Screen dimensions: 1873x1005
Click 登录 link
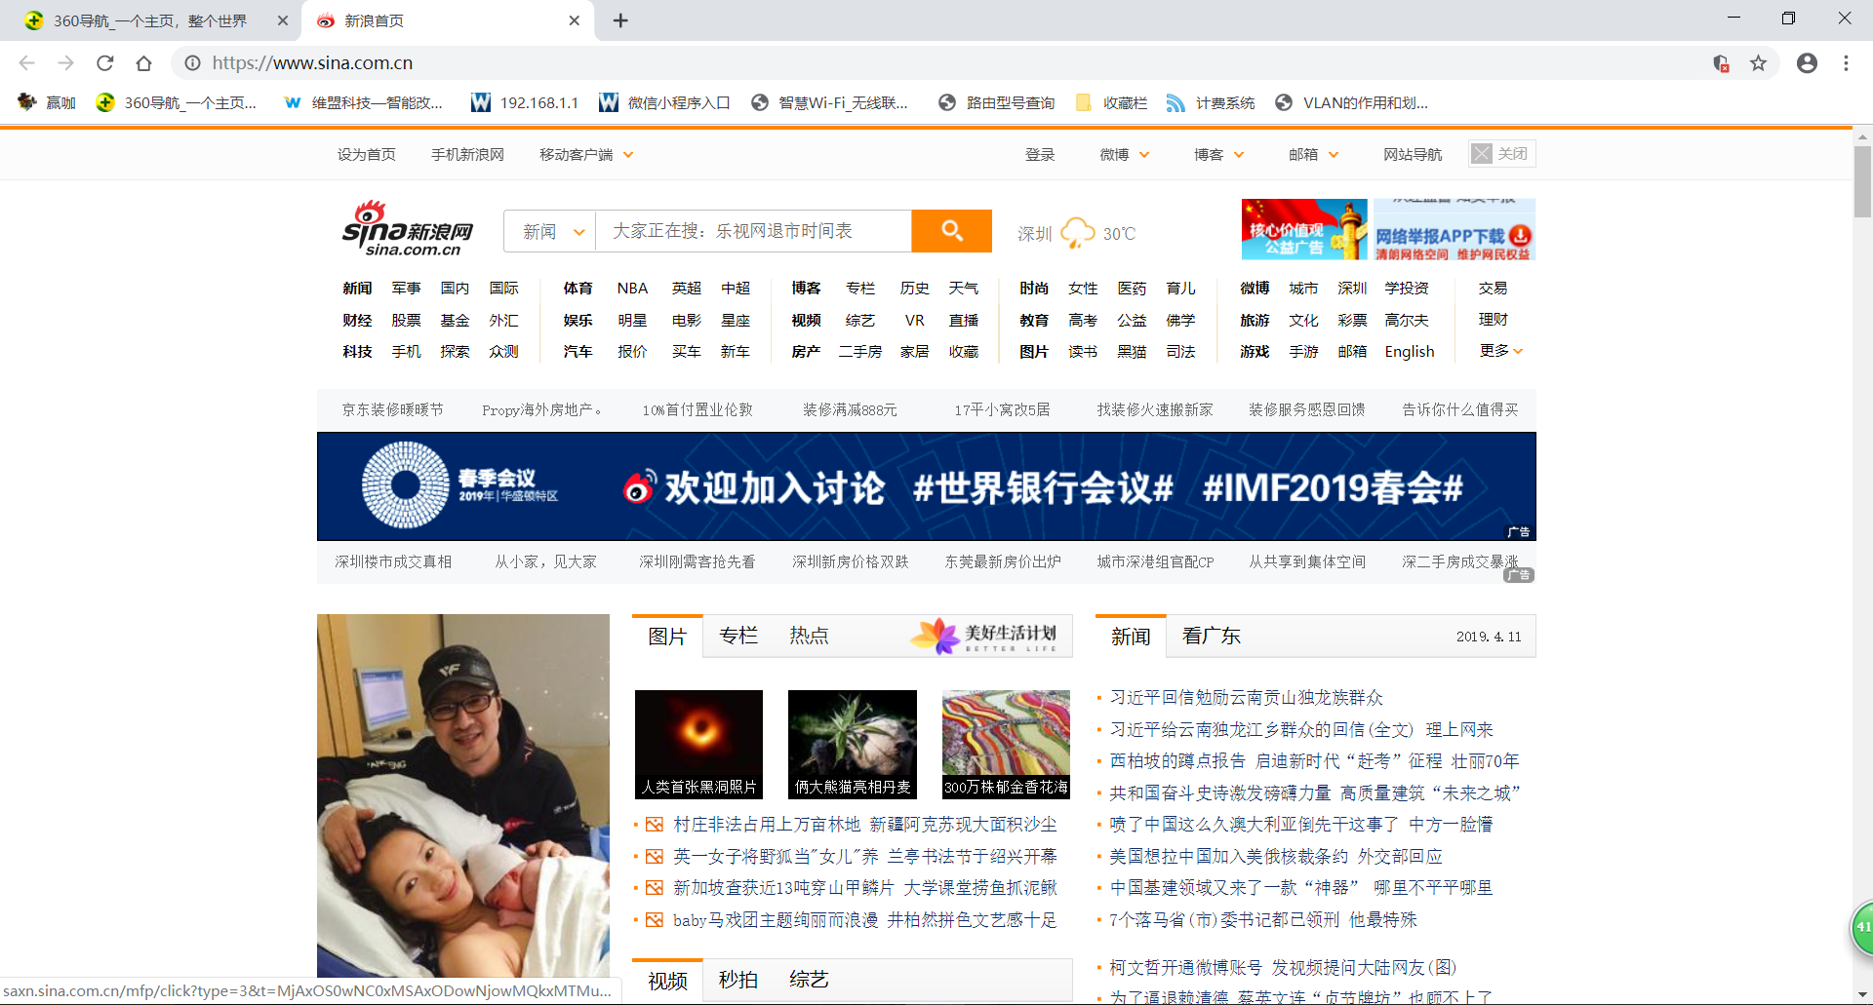pyautogui.click(x=1040, y=154)
